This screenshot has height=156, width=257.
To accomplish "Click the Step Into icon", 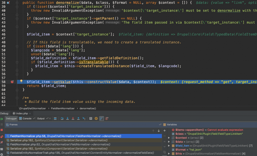I will [67, 118].
